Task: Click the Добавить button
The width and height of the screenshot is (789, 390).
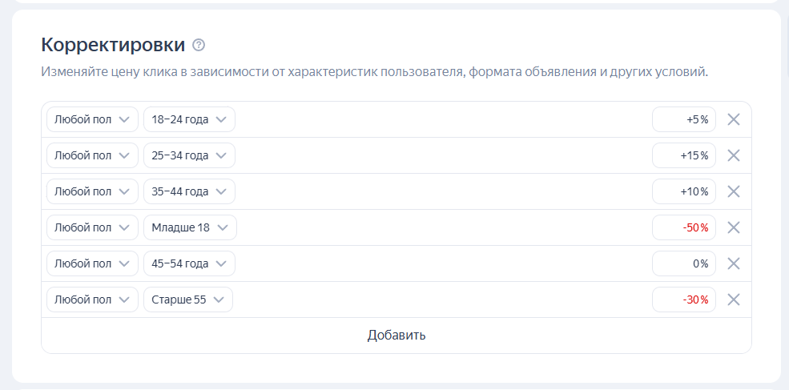Action: 396,335
